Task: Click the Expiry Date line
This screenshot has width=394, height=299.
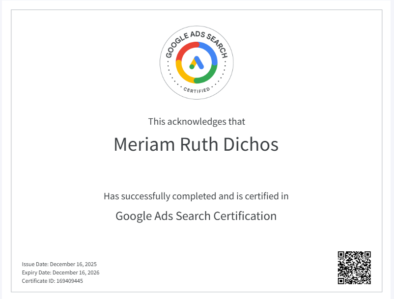Action: (x=60, y=272)
